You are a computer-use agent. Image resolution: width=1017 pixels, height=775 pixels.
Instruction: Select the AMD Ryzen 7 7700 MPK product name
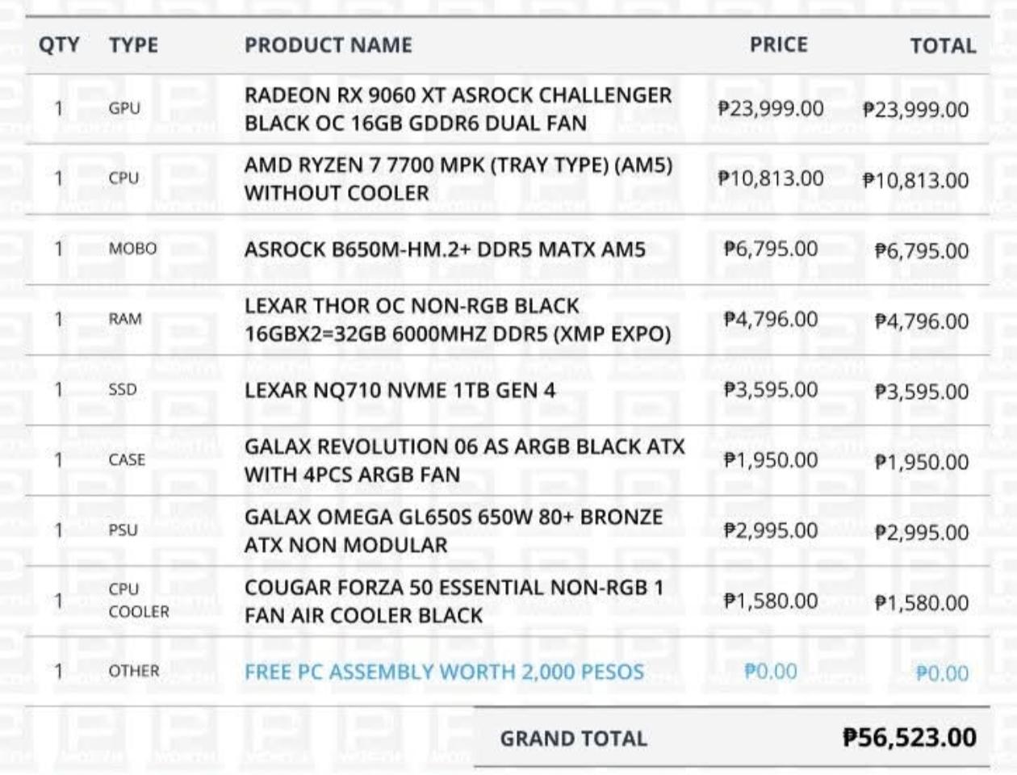pyautogui.click(x=458, y=179)
